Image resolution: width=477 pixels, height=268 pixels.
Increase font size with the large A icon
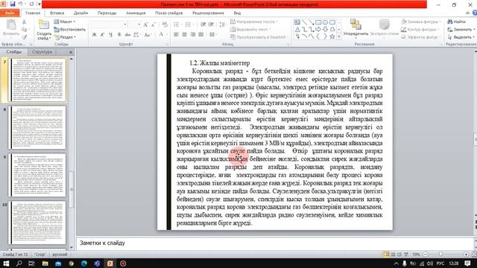pos(146,25)
